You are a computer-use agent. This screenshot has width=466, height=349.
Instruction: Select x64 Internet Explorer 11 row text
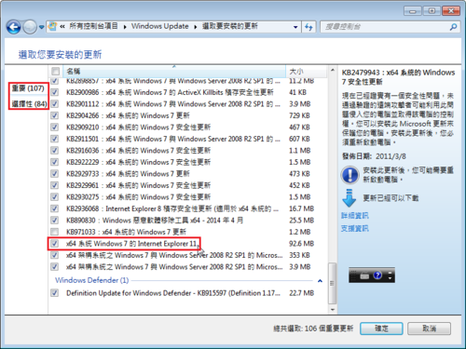pyautogui.click(x=131, y=244)
